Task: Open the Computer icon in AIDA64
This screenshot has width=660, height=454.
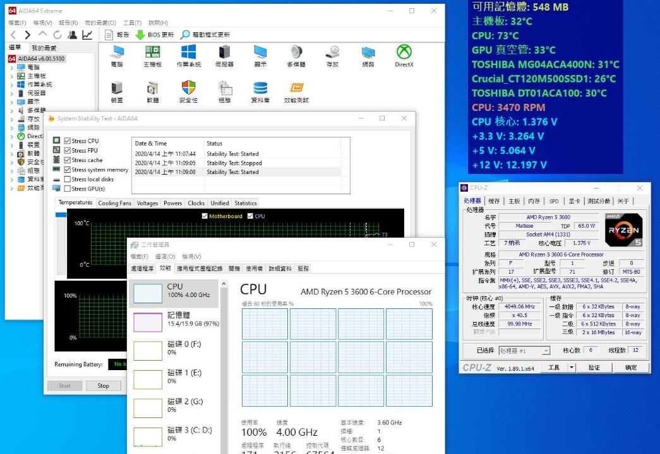Action: point(117,56)
